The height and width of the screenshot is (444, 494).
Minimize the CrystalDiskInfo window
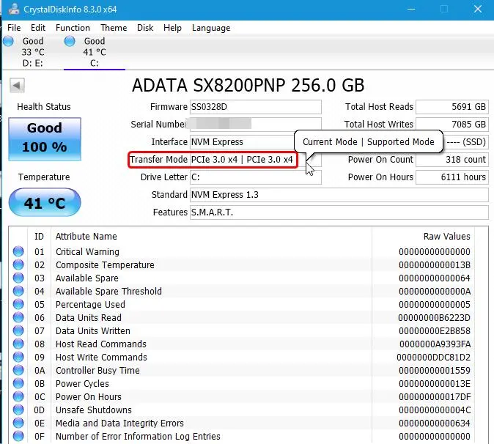point(411,9)
